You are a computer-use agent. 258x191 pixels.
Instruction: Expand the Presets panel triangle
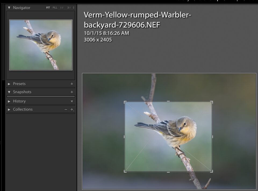(9, 84)
